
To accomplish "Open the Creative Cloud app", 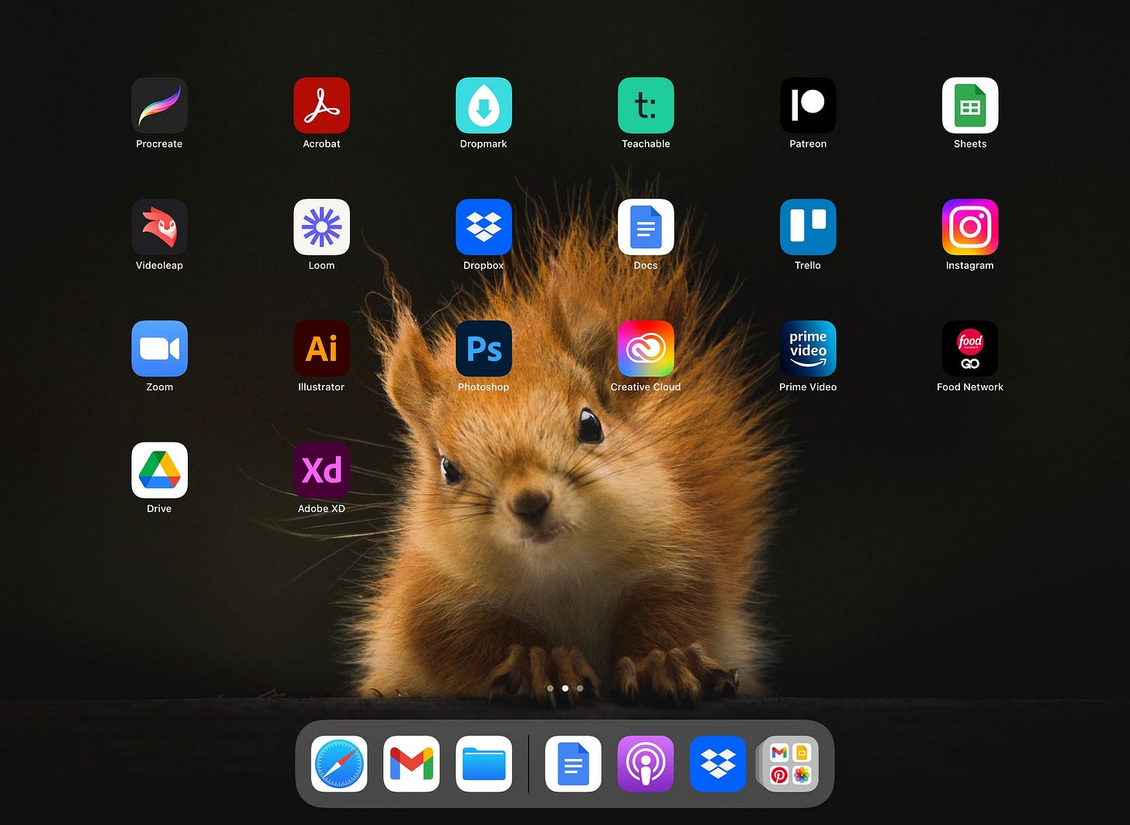I will click(646, 349).
